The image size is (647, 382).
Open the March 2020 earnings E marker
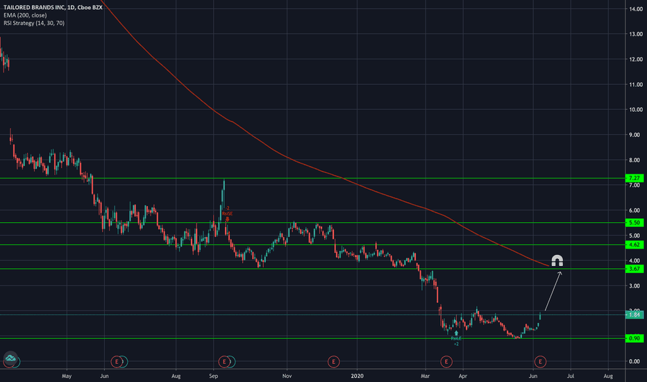pos(446,362)
